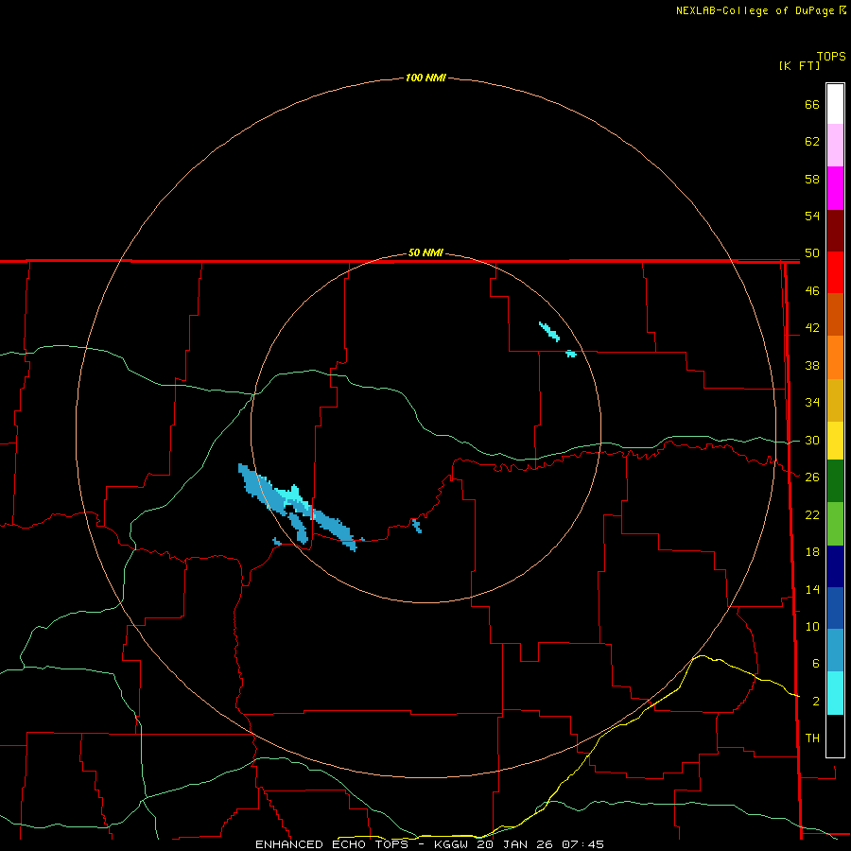The height and width of the screenshot is (851, 851).
Task: Click the '14' legend value
Action: click(812, 589)
